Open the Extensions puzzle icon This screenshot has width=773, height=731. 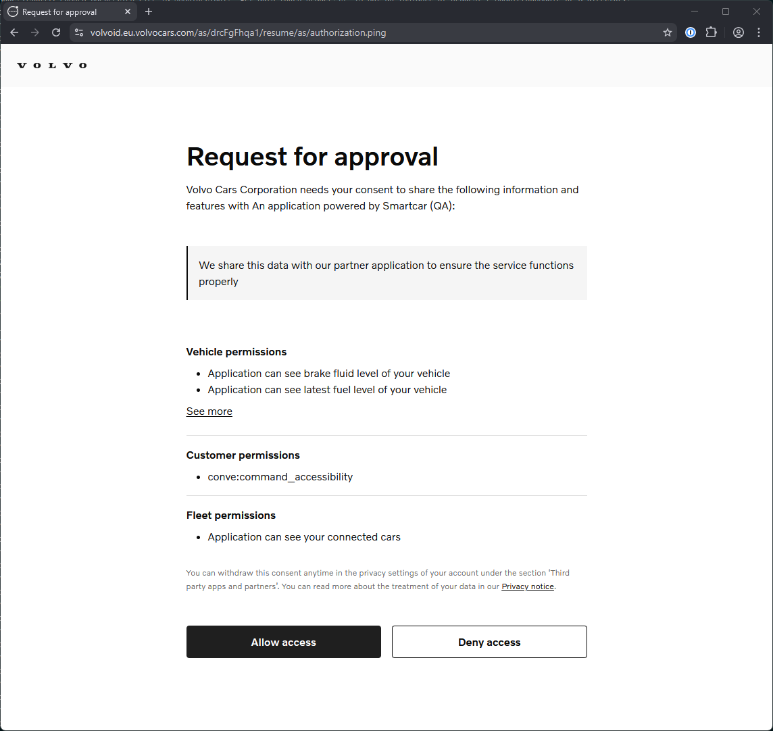711,32
